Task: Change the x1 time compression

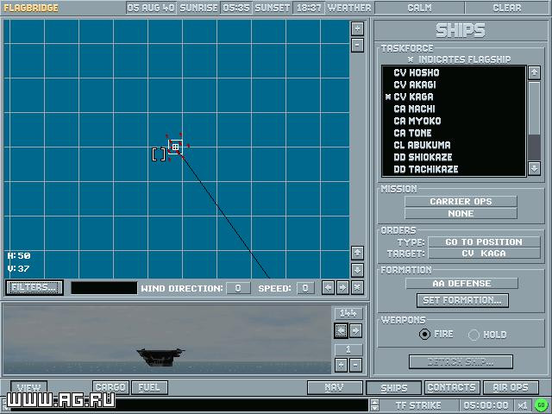Action: [x=523, y=405]
